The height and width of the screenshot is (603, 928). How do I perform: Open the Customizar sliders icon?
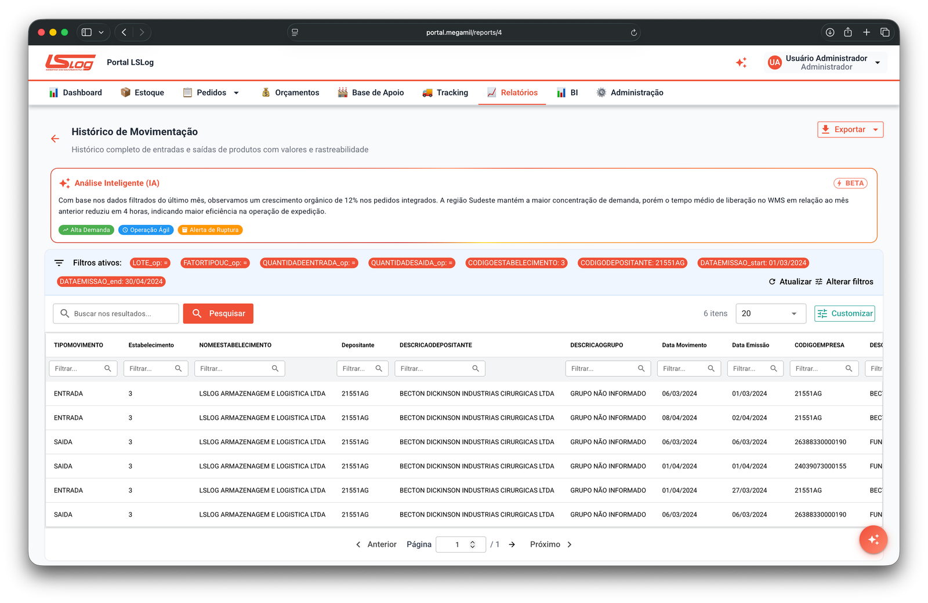pos(822,313)
